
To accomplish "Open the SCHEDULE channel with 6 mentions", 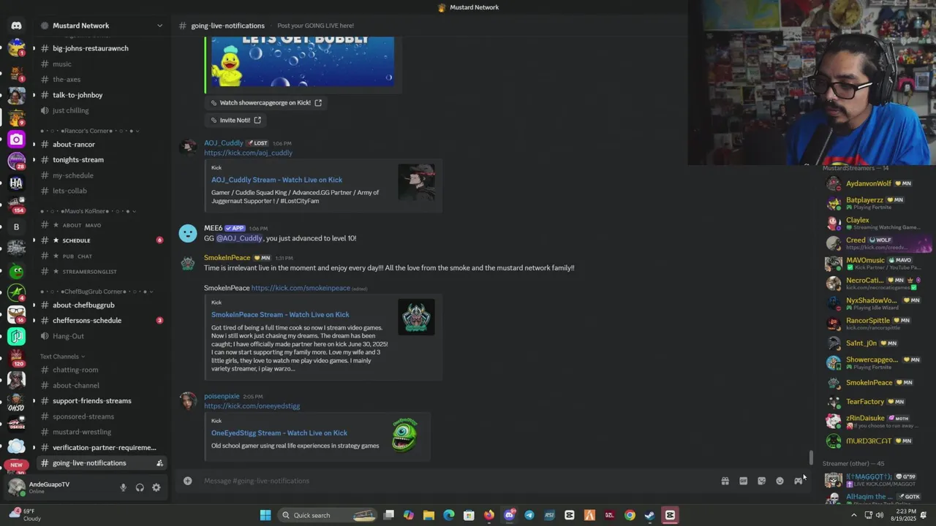I will tap(102, 240).
